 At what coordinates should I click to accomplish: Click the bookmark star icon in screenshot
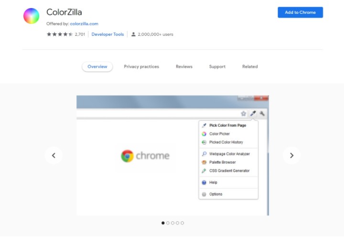(x=243, y=114)
